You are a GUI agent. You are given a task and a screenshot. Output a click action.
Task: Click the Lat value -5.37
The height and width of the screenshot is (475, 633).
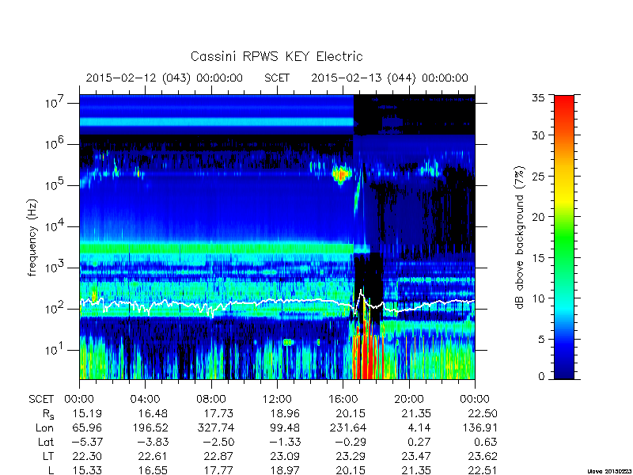click(87, 442)
